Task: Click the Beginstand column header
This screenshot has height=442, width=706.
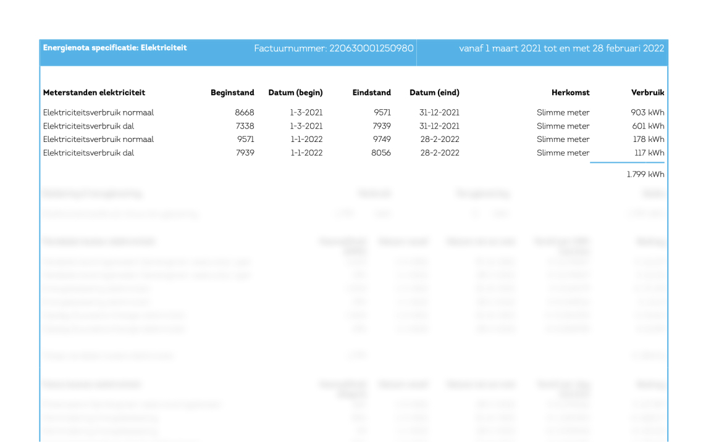Action: tap(232, 93)
